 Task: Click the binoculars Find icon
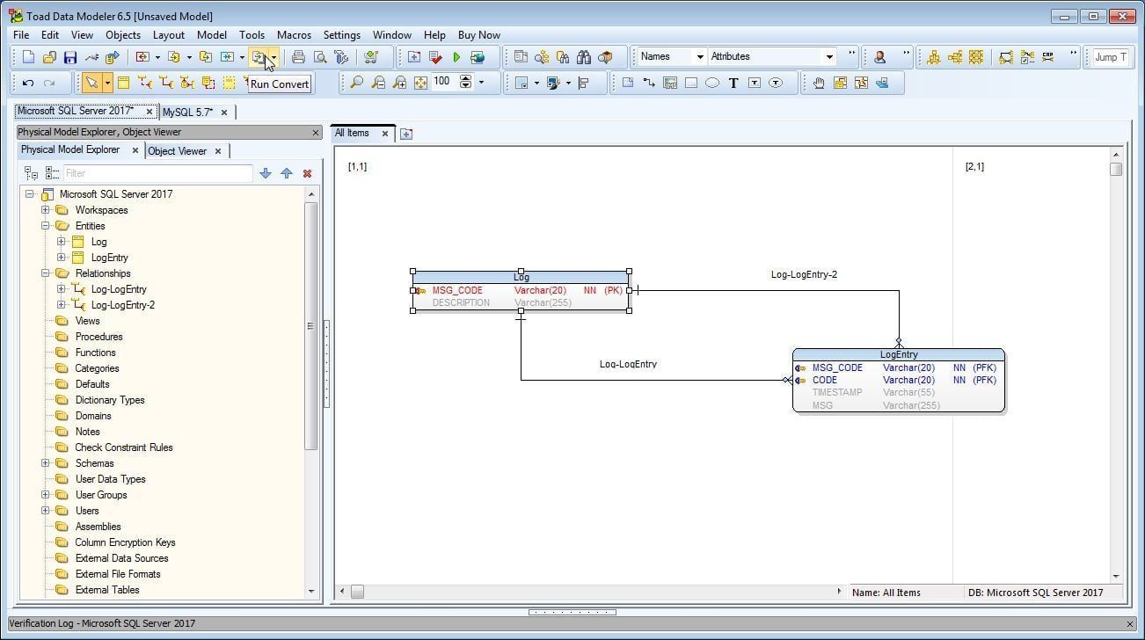pos(584,57)
